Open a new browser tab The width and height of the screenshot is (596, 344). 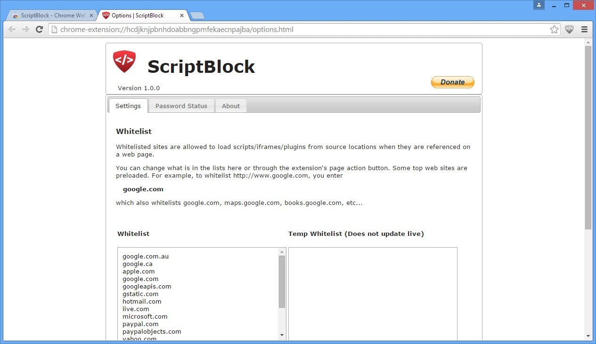click(197, 15)
